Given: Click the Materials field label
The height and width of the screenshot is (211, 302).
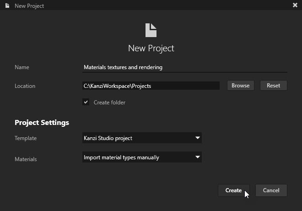Looking at the screenshot, I should click(26, 159).
